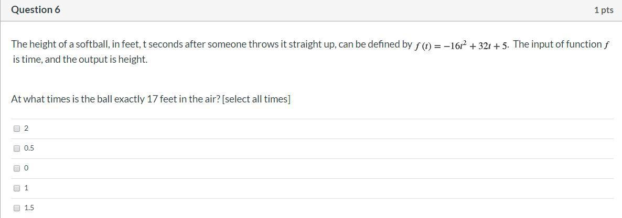Click the "Question 6" heading
This screenshot has height=218, width=622.
(36, 10)
